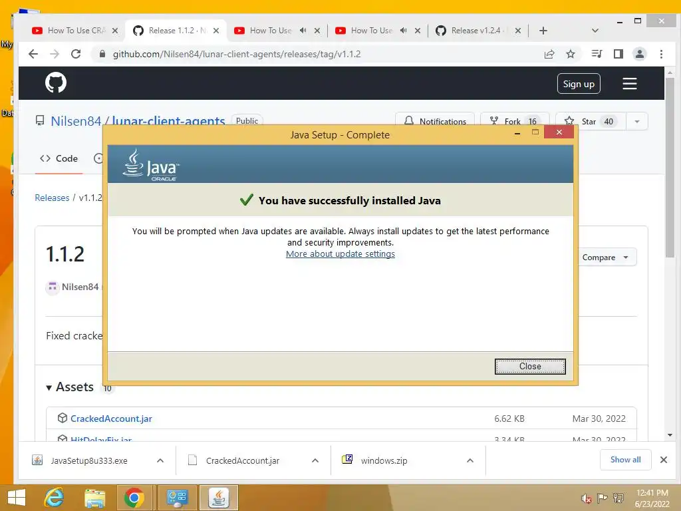
Task: Go to Releases breadcrumb link
Action: (x=52, y=198)
